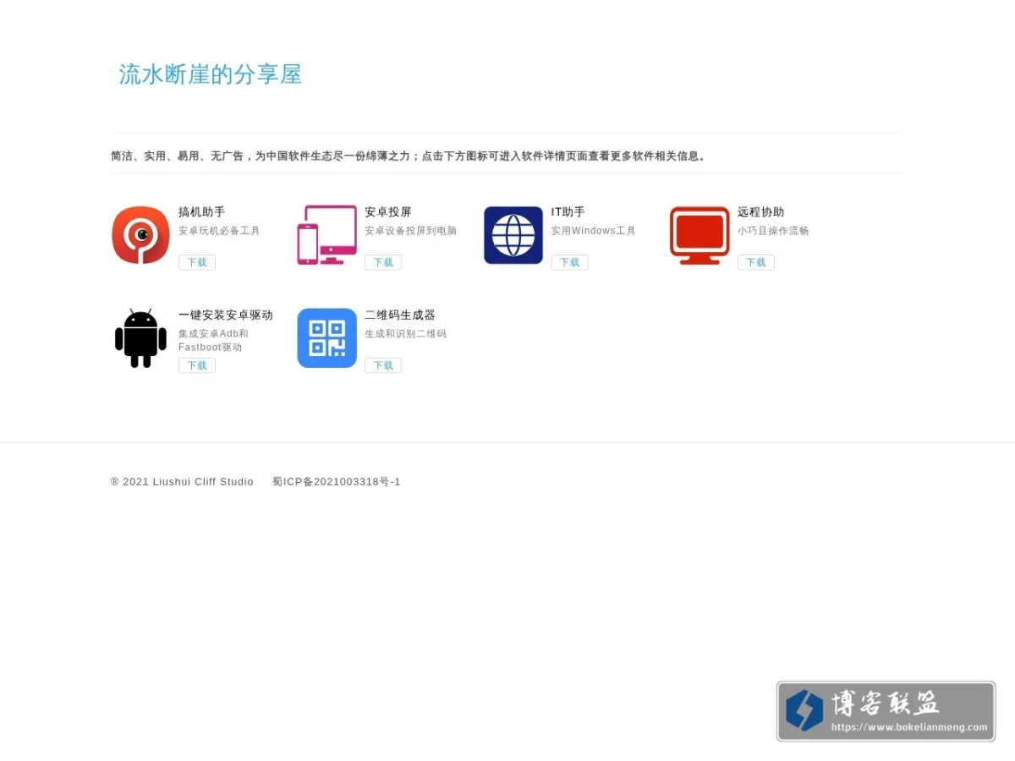Open the 搞机助手 red app icon
1015x761 pixels.
pyautogui.click(x=140, y=235)
